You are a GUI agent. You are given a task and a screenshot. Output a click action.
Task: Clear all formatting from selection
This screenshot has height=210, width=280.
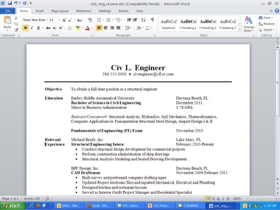coord(90,20)
